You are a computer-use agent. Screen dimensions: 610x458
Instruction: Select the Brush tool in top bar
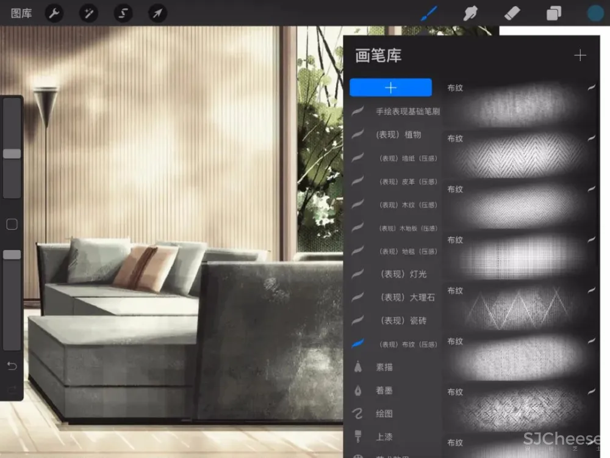pyautogui.click(x=429, y=13)
